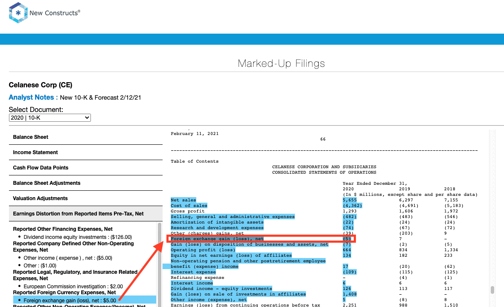Viewport: 504px width, 307px height.
Task: Expand the Valuation Adjustments section
Action: click(x=85, y=198)
